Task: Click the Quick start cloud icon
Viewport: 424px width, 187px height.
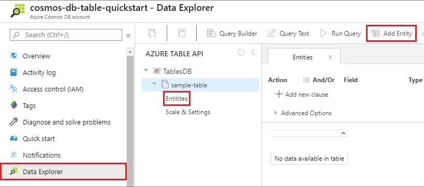Action: [13, 138]
